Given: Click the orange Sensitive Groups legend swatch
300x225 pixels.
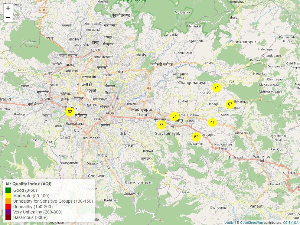Looking at the screenshot, I should (x=8, y=201).
